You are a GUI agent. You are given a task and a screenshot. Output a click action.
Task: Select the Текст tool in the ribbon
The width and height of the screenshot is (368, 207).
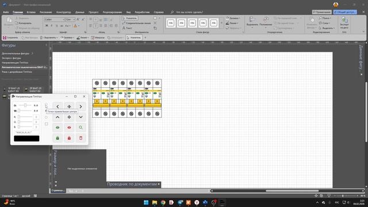tap(128, 28)
